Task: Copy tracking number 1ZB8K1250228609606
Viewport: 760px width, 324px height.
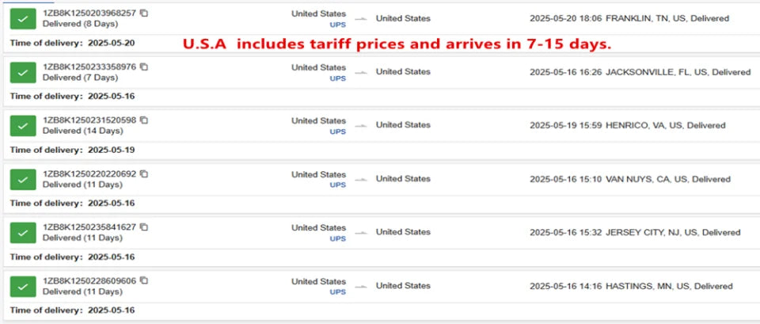Action: (x=144, y=280)
